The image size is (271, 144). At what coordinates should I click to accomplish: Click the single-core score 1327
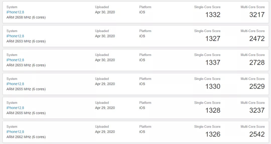pos(213,39)
